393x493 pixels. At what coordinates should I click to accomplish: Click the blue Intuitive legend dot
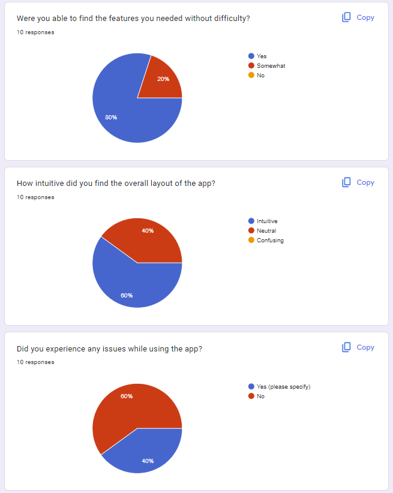[x=251, y=221]
